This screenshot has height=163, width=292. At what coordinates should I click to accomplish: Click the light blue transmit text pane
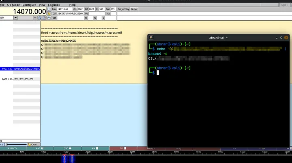click(x=94, y=115)
